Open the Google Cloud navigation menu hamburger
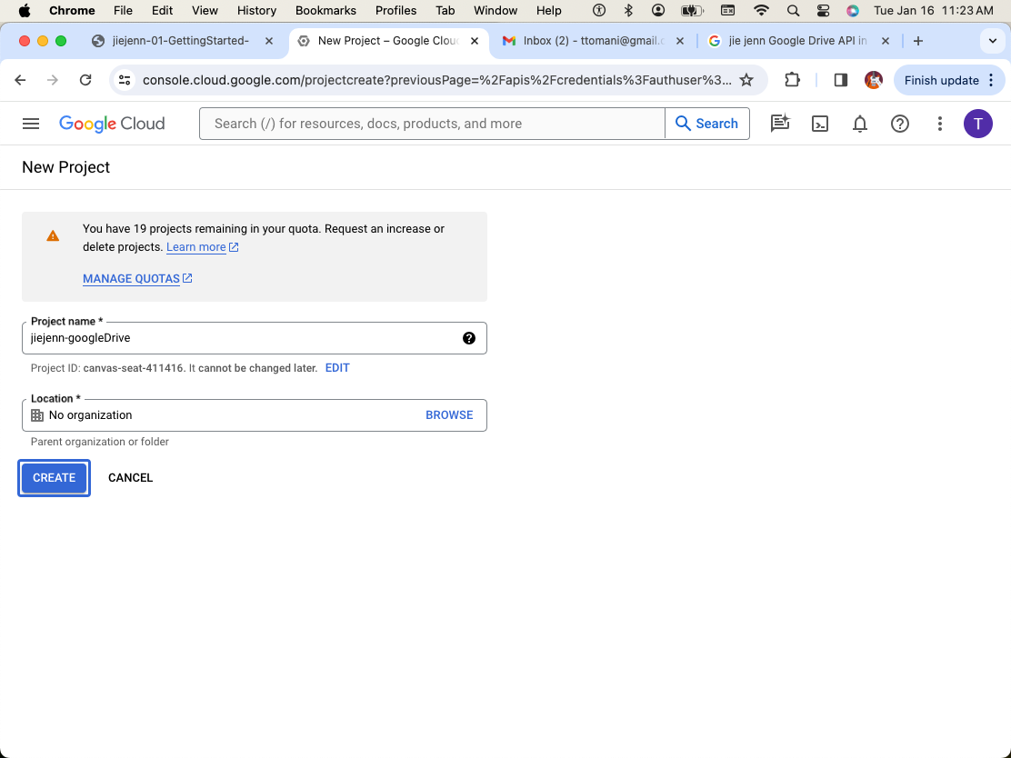Viewport: 1011px width, 758px height. tap(31, 124)
